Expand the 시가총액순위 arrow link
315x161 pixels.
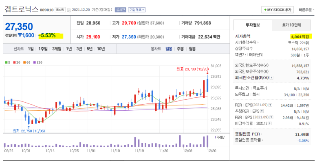click(x=247, y=43)
